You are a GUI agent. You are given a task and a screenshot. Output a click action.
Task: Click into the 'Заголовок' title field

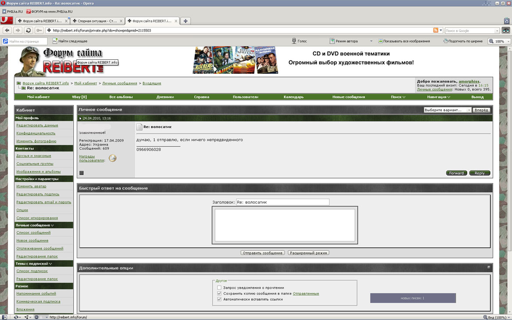(283, 202)
